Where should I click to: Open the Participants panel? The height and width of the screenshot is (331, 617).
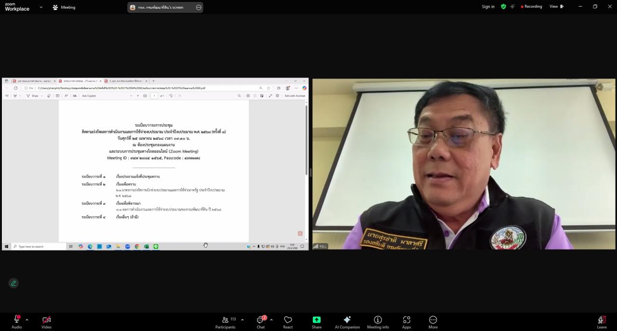225,322
